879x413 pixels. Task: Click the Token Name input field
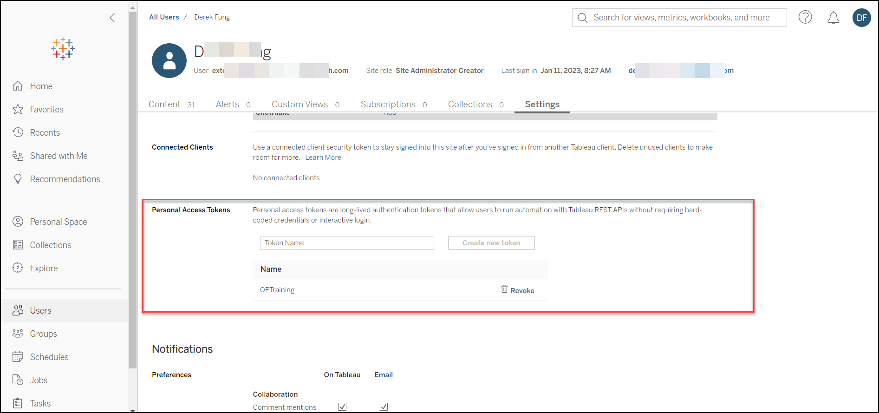tap(347, 243)
